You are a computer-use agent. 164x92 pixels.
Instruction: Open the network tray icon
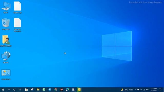(144, 90)
